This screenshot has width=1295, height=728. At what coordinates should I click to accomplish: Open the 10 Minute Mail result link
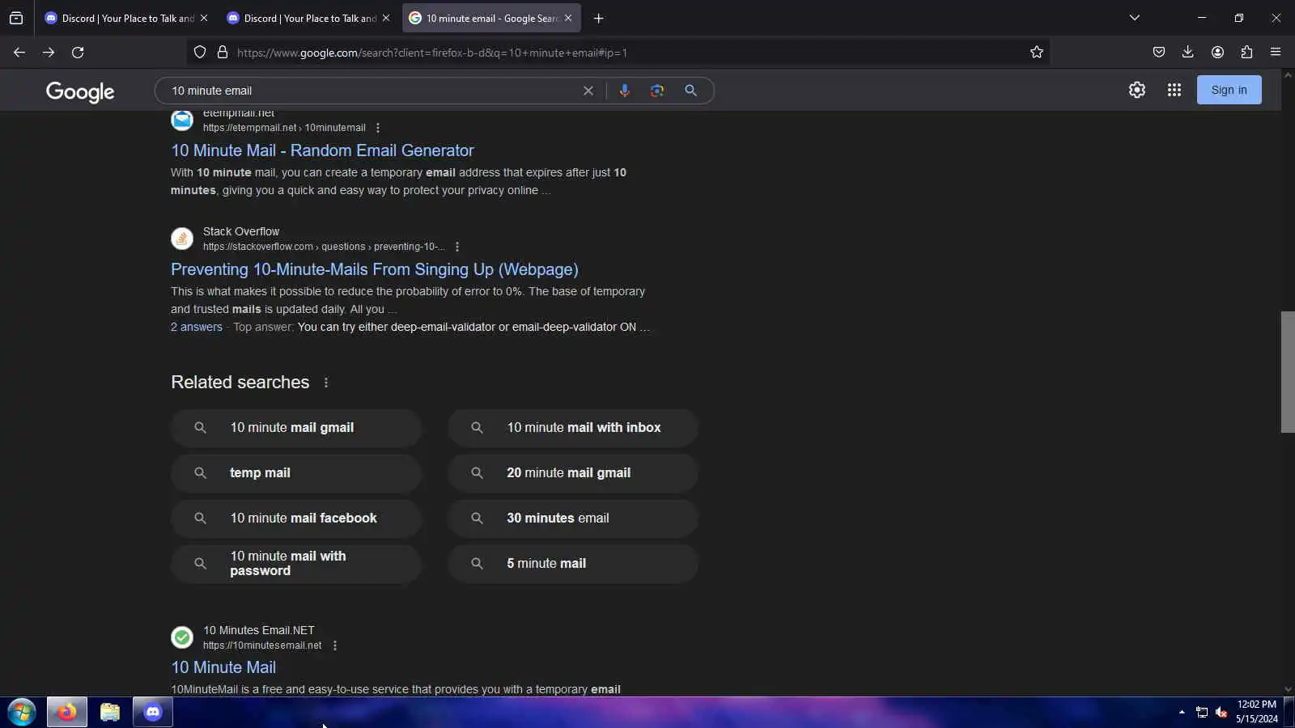point(223,667)
